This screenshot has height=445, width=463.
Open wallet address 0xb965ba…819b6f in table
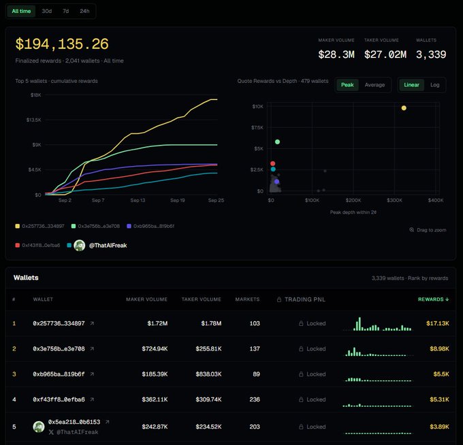(59, 374)
